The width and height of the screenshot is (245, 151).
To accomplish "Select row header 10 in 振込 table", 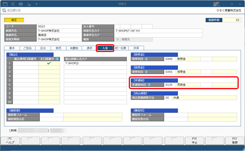I will tap(9, 102).
